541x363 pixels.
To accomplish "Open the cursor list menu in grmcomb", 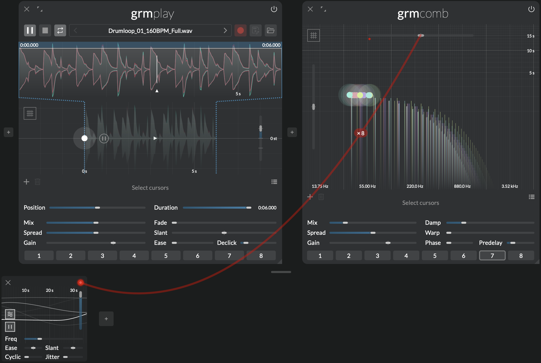I will click(x=531, y=197).
